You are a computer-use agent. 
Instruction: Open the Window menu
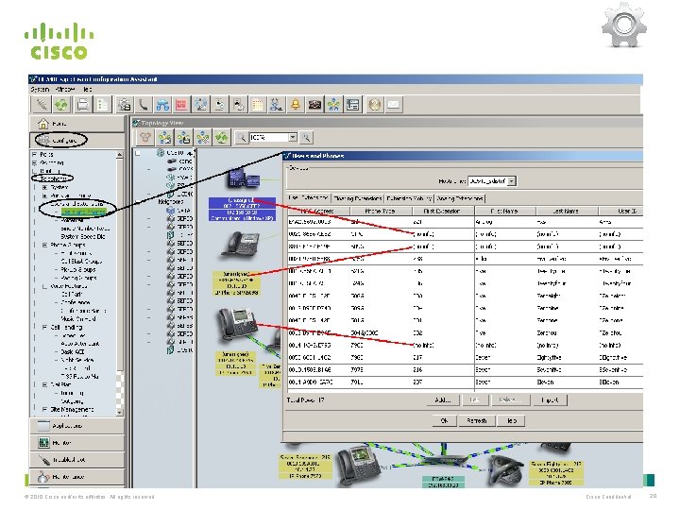[x=65, y=89]
